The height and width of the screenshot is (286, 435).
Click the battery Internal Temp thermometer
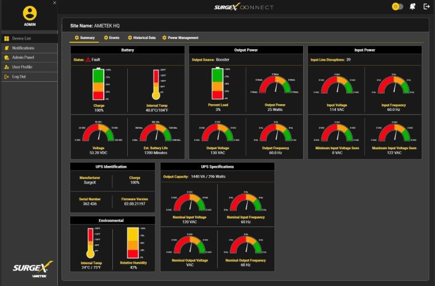156,85
